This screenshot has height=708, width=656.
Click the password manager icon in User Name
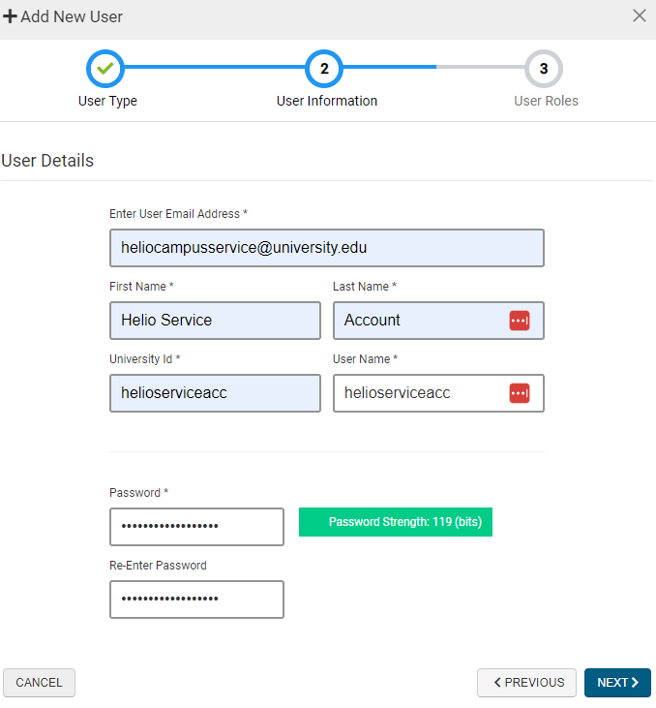coord(520,393)
